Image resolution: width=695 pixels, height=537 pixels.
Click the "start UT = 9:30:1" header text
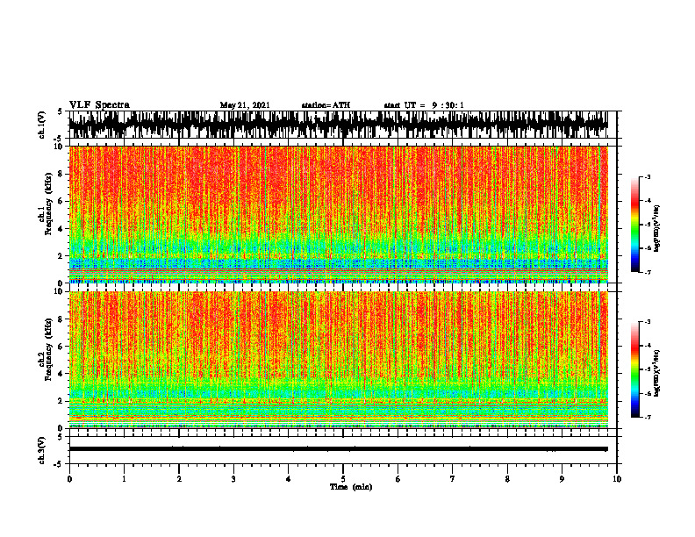tap(424, 105)
